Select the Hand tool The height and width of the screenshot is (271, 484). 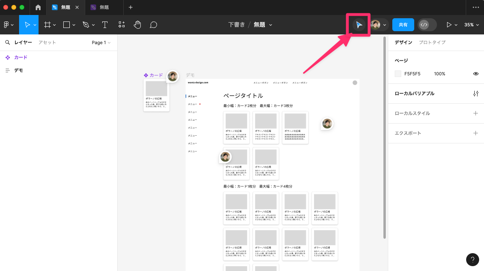tap(138, 25)
